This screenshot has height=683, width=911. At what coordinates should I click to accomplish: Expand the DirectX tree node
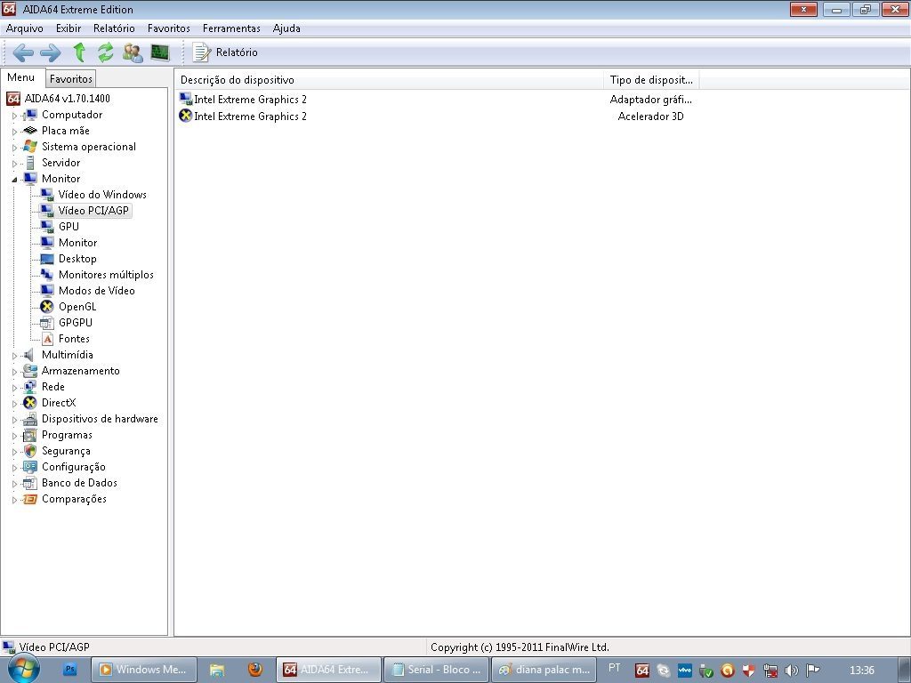(x=14, y=404)
